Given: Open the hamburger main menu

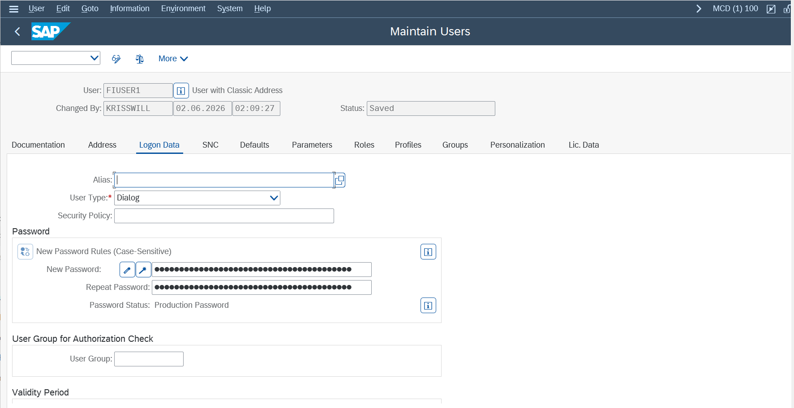Looking at the screenshot, I should (14, 9).
